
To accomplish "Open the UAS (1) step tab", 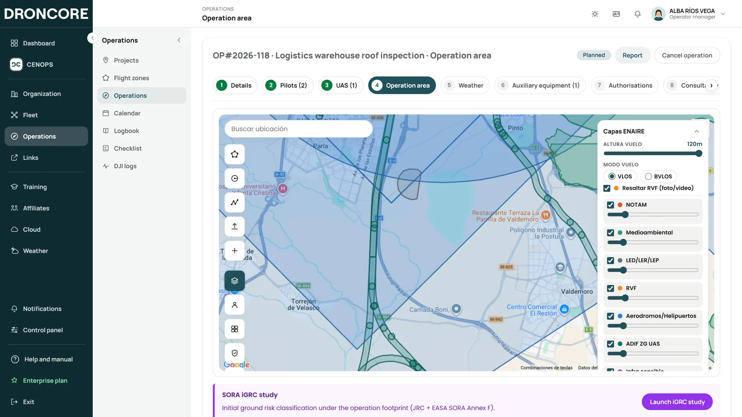I will pyautogui.click(x=340, y=86).
